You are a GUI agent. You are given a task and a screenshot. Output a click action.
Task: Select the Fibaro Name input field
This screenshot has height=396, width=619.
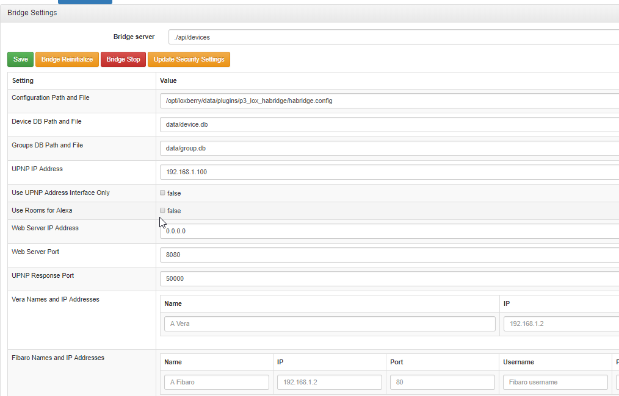pos(217,382)
